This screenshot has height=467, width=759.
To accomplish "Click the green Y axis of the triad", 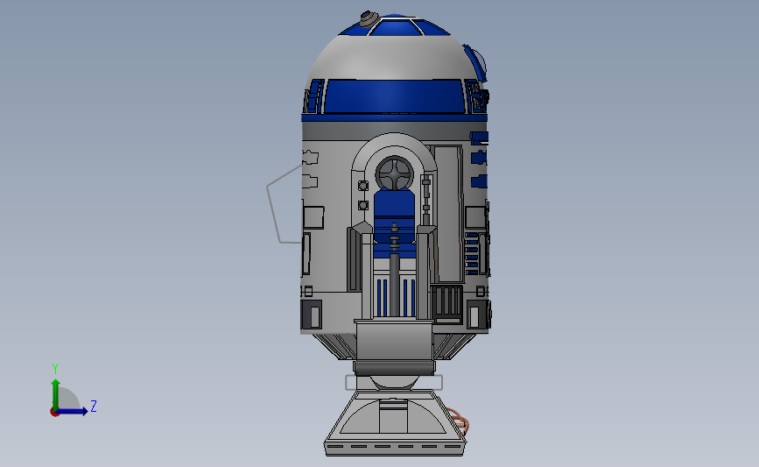I will 56,393.
